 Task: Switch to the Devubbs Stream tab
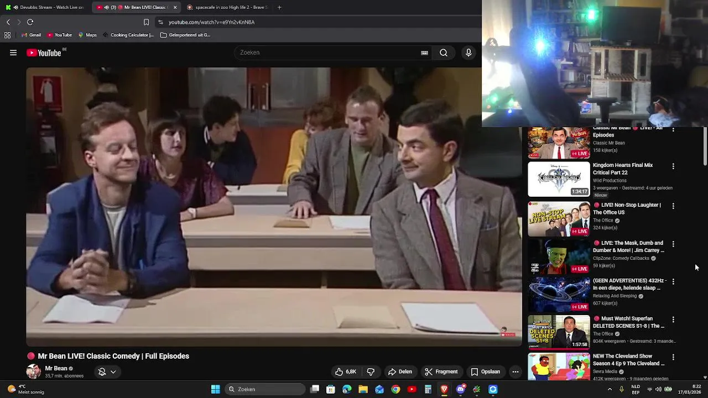pyautogui.click(x=45, y=7)
